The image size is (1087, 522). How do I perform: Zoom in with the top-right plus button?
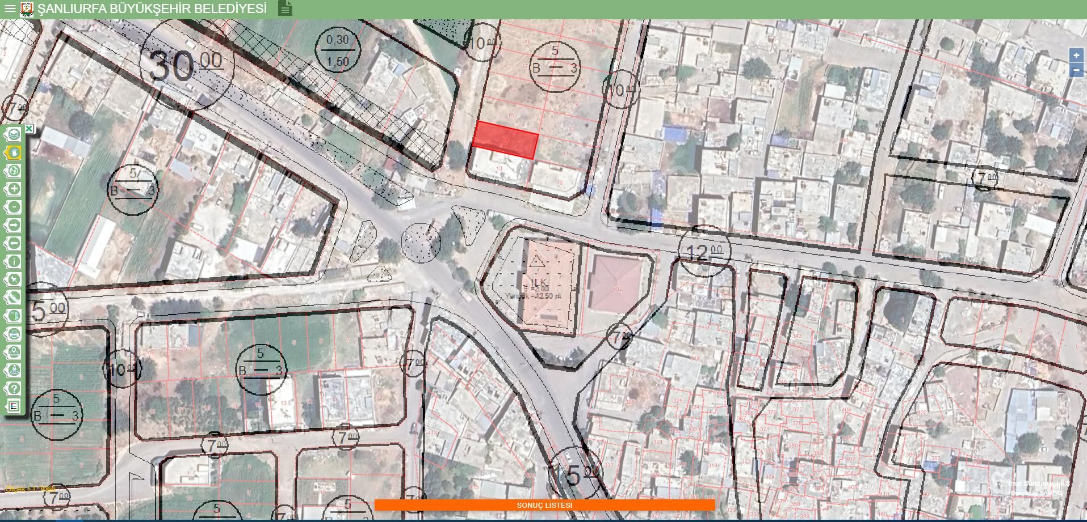click(x=1076, y=55)
